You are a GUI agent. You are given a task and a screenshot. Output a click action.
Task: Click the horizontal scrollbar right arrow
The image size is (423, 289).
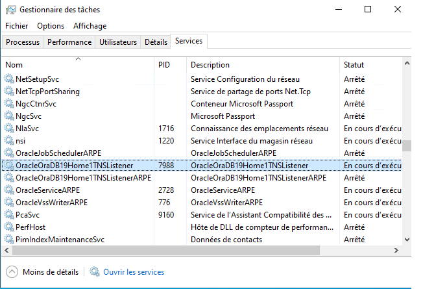pyautogui.click(x=396, y=251)
